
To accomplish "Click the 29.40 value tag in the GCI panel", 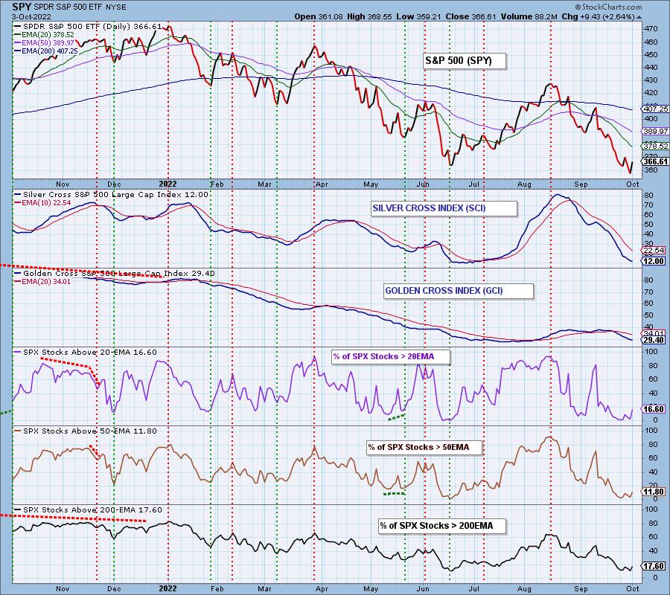I will [653, 340].
